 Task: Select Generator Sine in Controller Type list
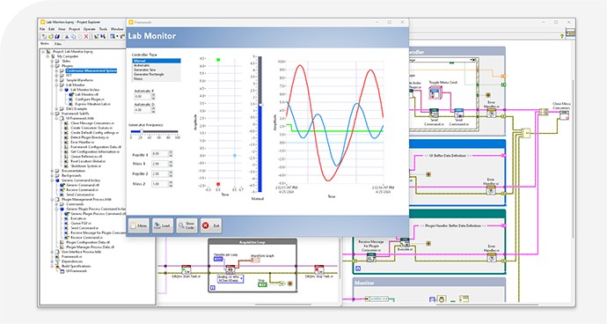click(157, 70)
